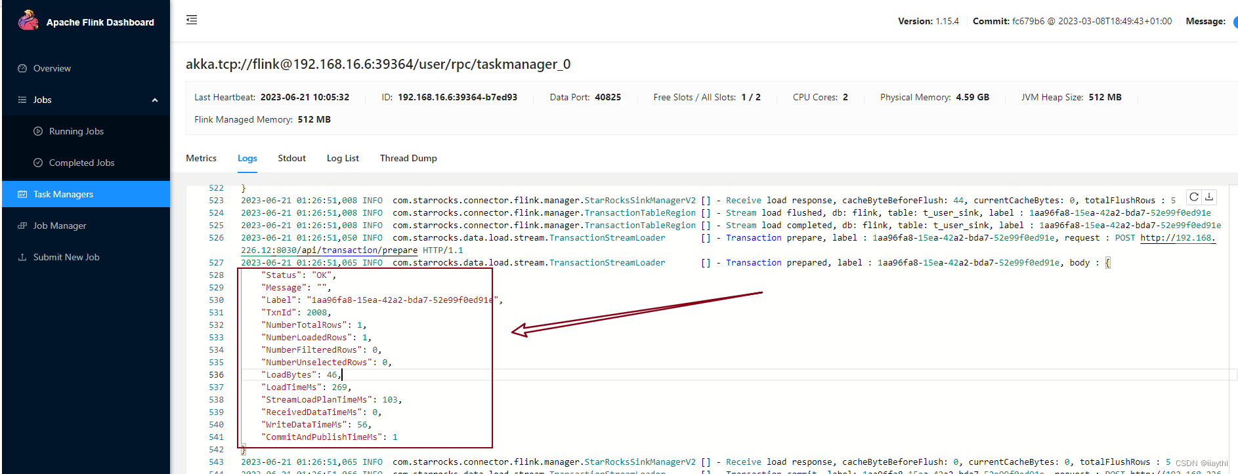Screen dimensions: 1238x474
Task: Switch to the Stdout tab
Action: pos(291,158)
